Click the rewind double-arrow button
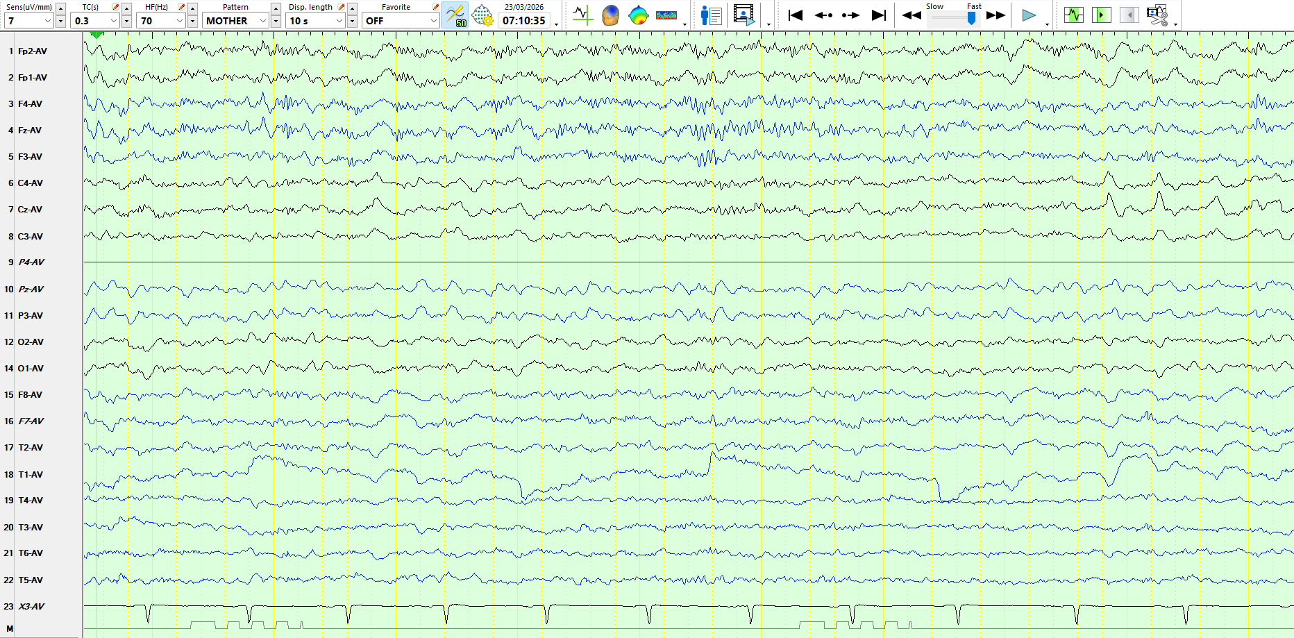 coord(911,15)
